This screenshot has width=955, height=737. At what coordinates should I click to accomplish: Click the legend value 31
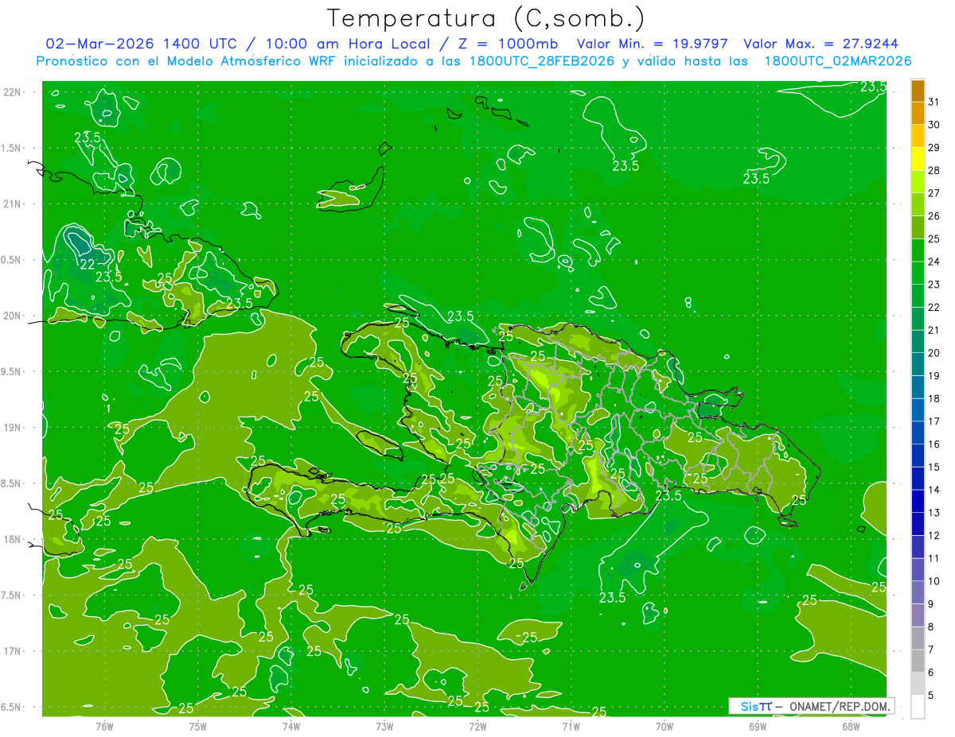click(934, 102)
